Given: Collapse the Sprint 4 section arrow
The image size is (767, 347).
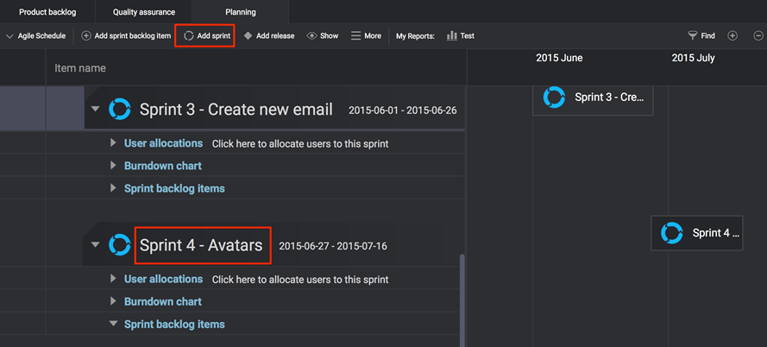Looking at the screenshot, I should tap(96, 245).
